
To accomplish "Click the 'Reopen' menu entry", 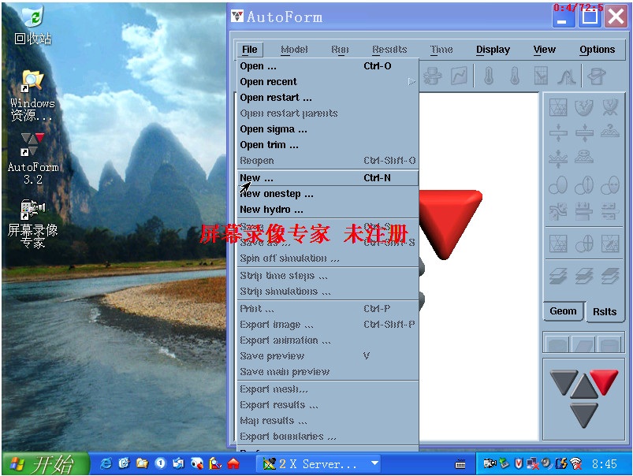I will coord(327,161).
